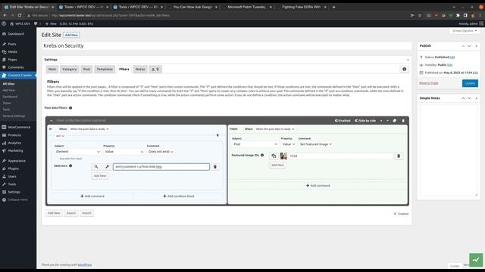
Task: Click Add New next to Edit Site
Action: 71,36
